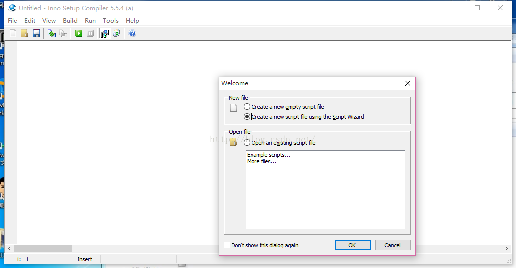
Task: Open the Tools menu
Action: 111,21
